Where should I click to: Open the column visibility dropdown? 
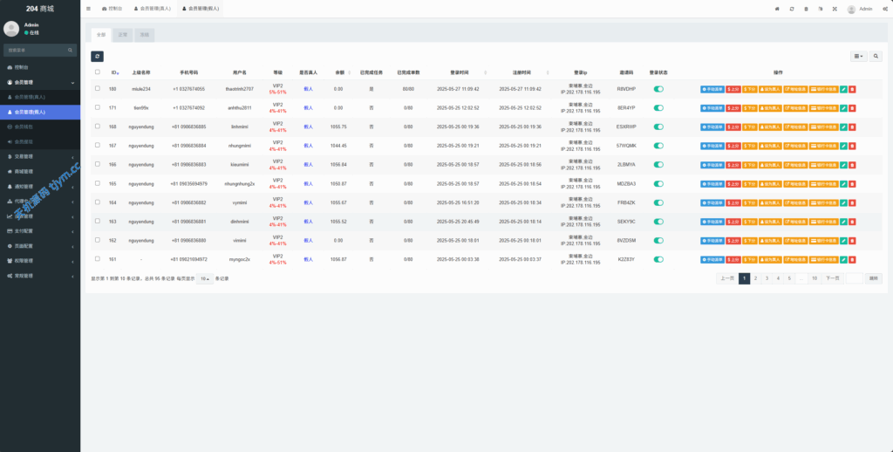pos(858,56)
